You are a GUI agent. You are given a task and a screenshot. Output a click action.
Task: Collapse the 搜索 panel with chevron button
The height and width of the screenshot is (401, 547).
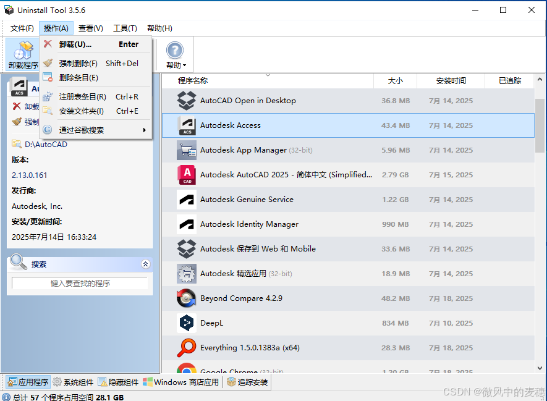(146, 264)
